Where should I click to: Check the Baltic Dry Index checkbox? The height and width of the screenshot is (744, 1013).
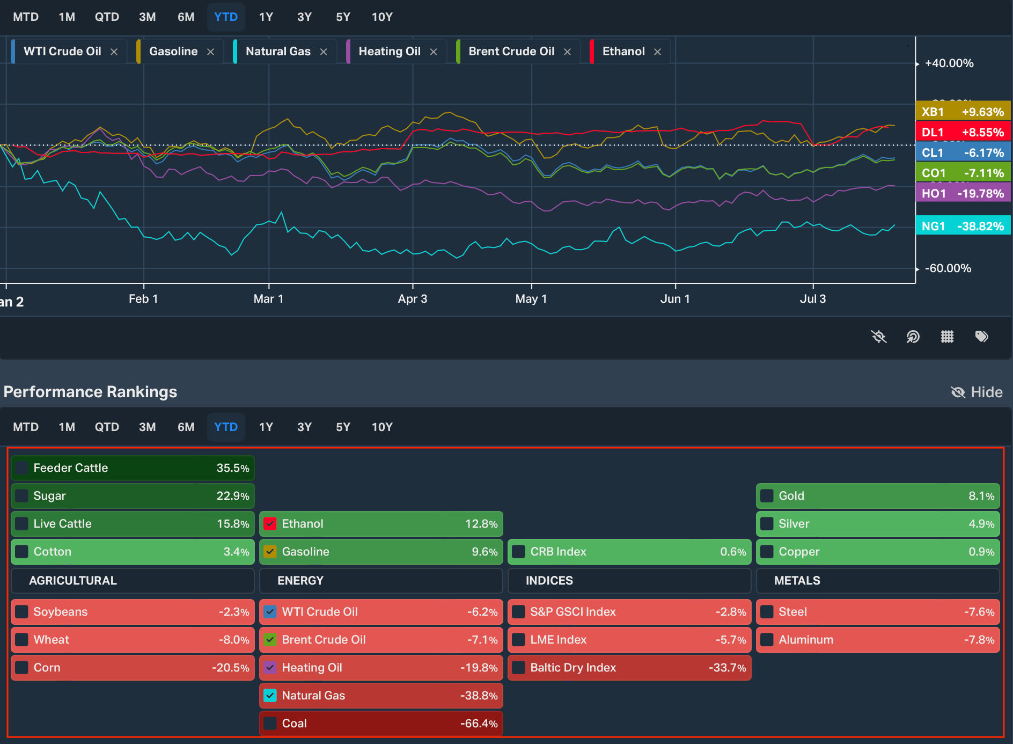click(518, 668)
